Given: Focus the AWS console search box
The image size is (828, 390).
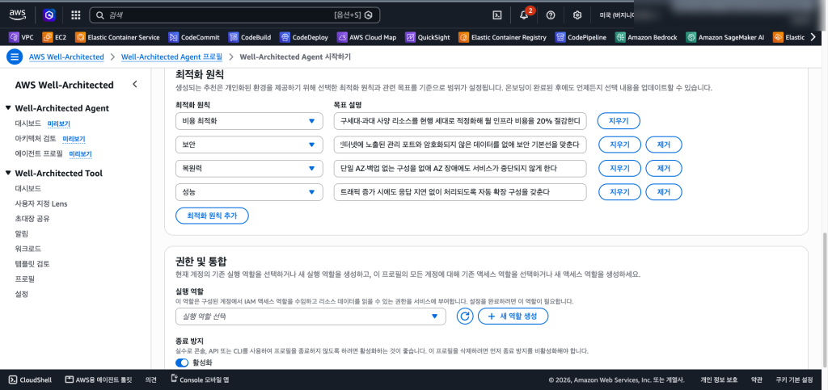Looking at the screenshot, I should pyautogui.click(x=234, y=15).
